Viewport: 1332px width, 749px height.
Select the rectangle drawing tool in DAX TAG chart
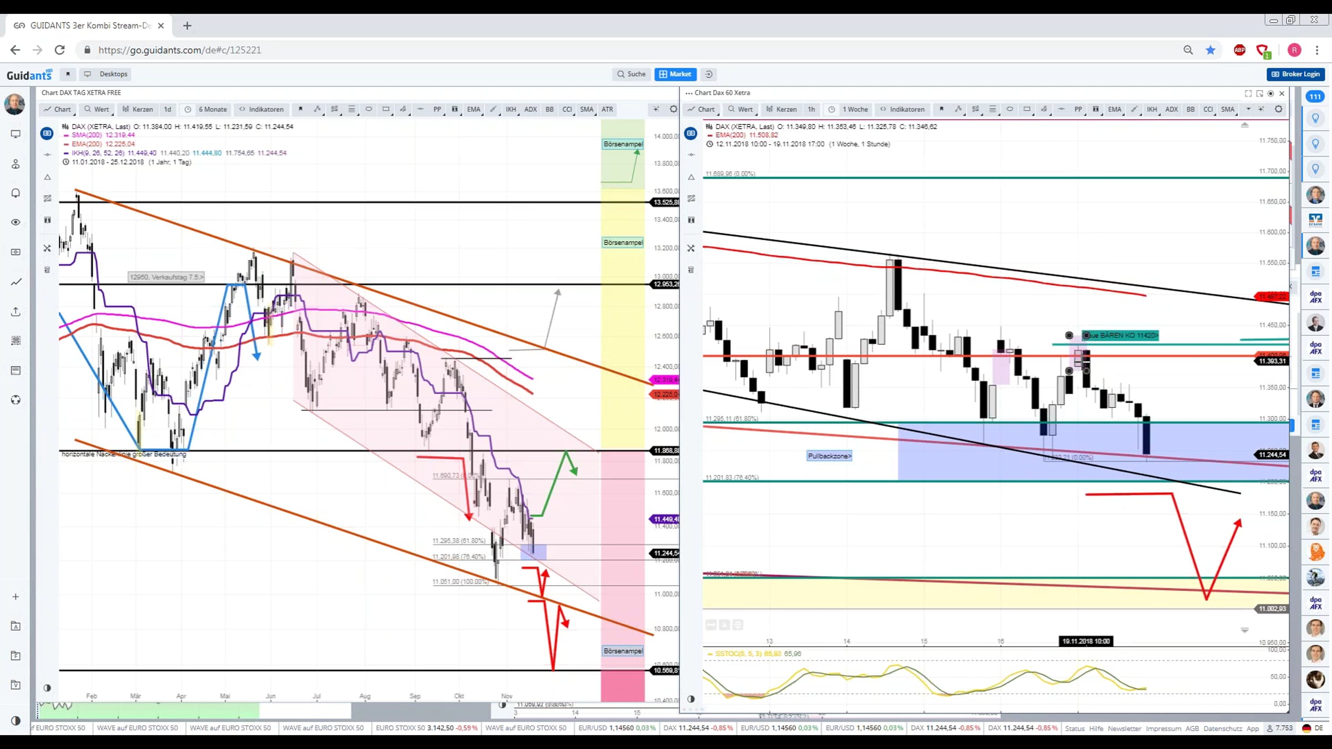click(x=386, y=109)
